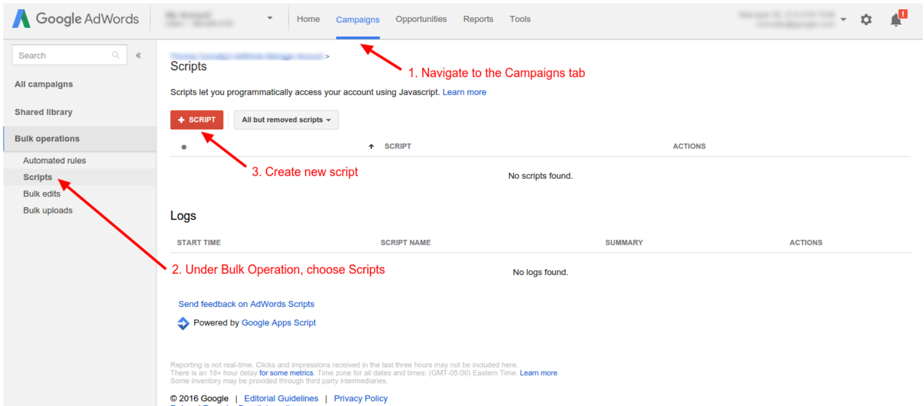
Task: Click the SCRIPT NAME column header
Action: 405,243
